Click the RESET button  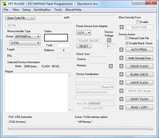click(84, 46)
